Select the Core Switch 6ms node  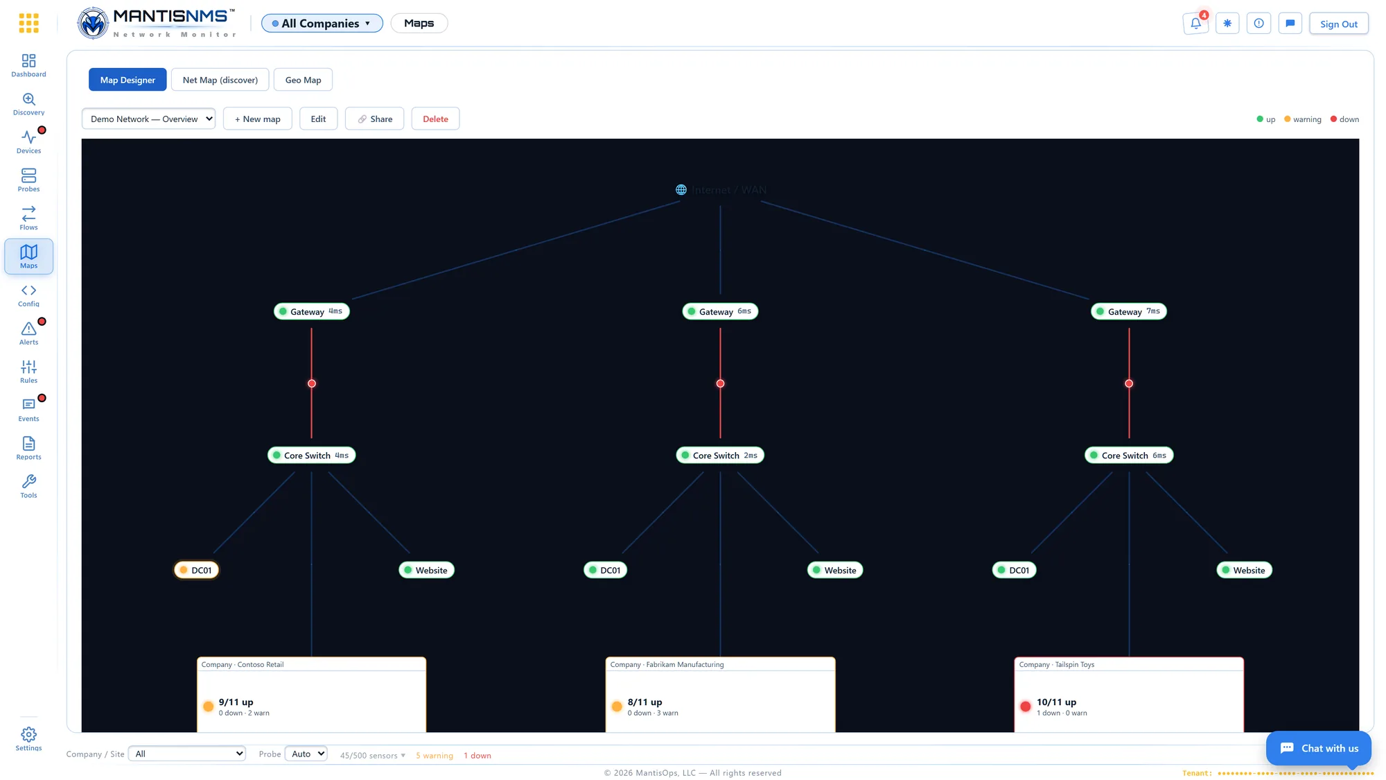coord(1129,456)
